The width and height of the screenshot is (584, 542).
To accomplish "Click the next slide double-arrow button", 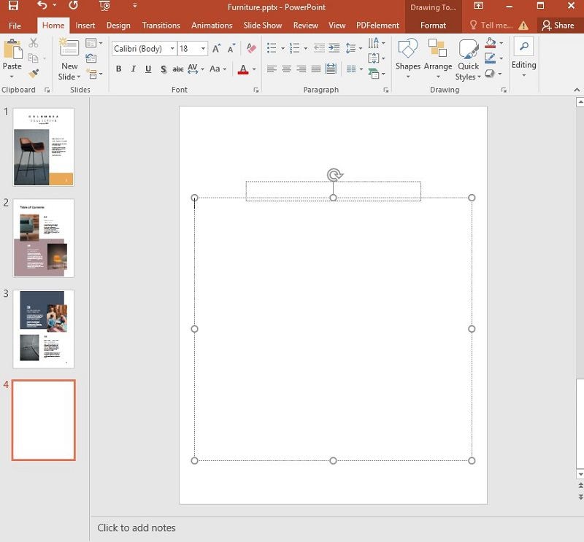I will pos(580,497).
